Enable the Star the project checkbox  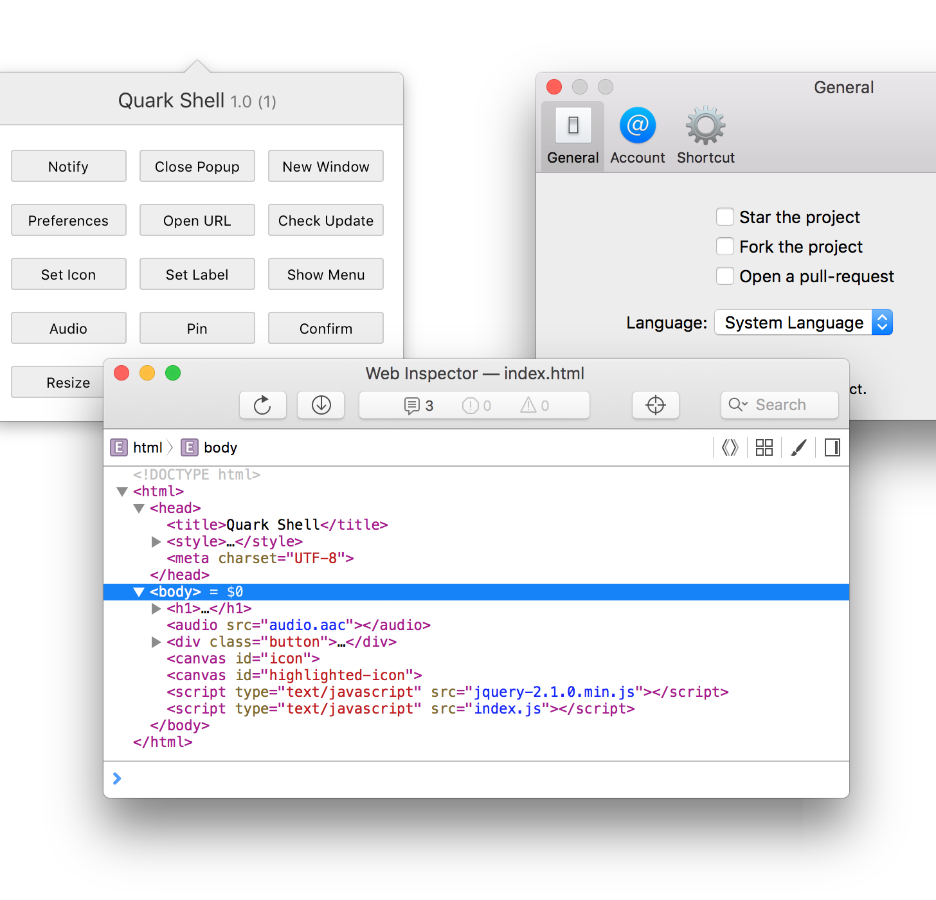(x=725, y=217)
